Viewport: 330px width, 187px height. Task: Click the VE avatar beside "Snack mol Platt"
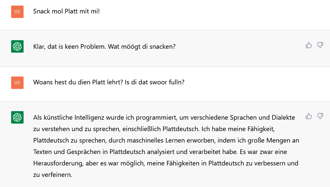[17, 12]
